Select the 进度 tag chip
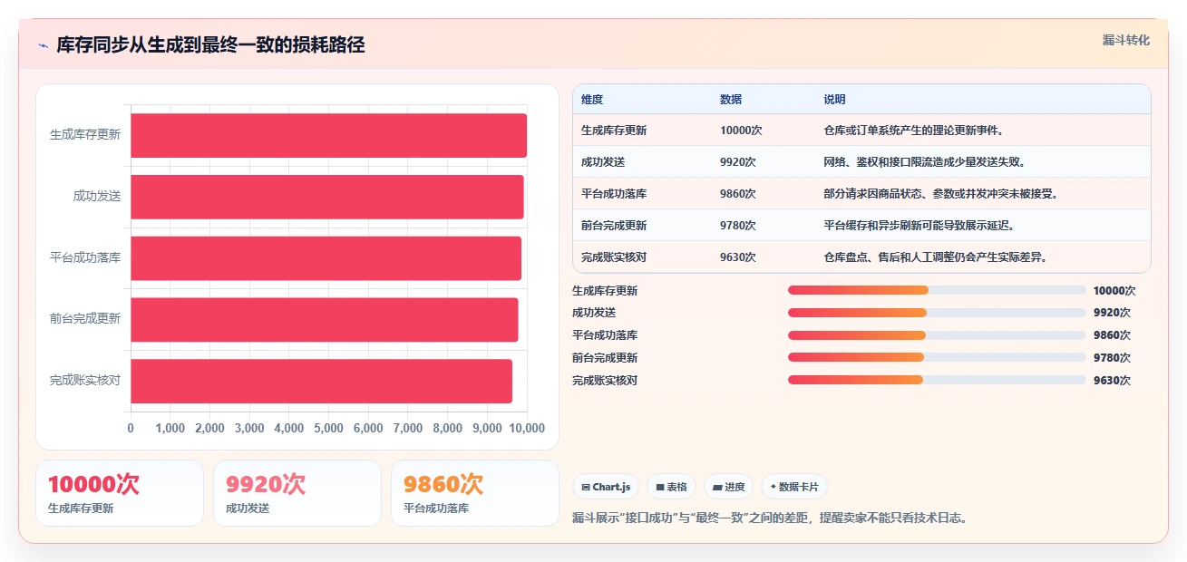The width and height of the screenshot is (1187, 562). 728,487
